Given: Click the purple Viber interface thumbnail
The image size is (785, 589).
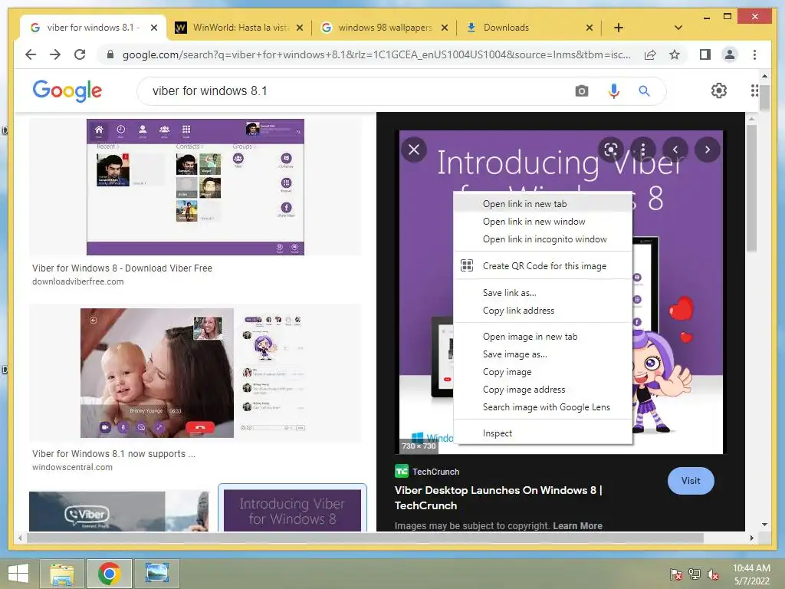Looking at the screenshot, I should (x=195, y=187).
